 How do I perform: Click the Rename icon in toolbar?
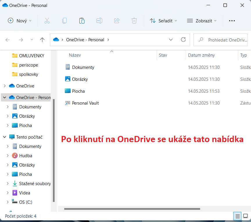pos(99,21)
